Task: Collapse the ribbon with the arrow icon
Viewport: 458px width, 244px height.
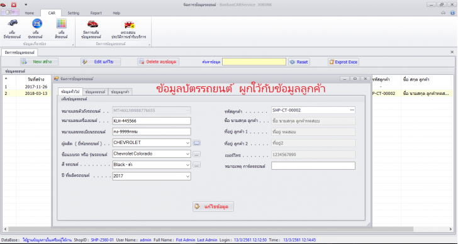Action: tap(443, 13)
